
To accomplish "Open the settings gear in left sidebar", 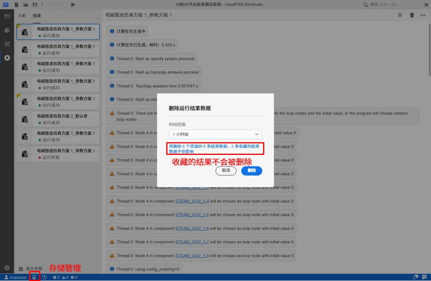I will coord(7,268).
